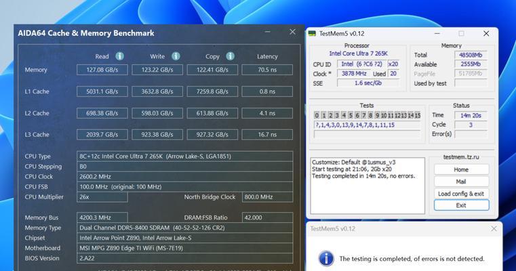This screenshot has height=271, width=516.
Task: Select the Memory Write value 123.22 GB/s
Action: pos(157,70)
